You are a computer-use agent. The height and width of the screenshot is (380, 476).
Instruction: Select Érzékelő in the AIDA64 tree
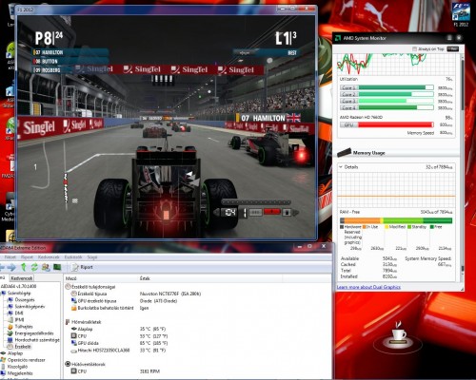point(23,347)
